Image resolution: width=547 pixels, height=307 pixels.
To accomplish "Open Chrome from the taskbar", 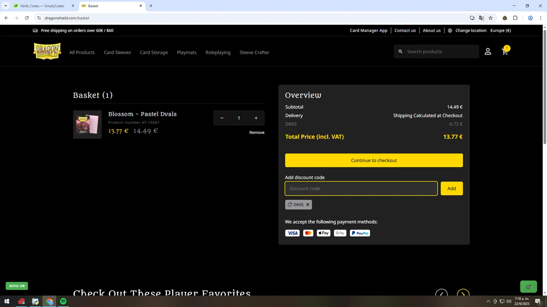I will point(50,302).
